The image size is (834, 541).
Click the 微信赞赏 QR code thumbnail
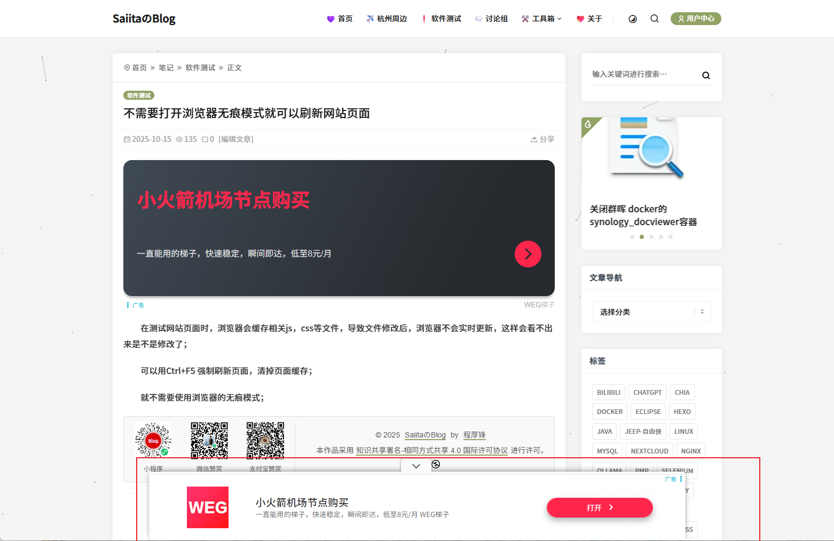coord(209,440)
